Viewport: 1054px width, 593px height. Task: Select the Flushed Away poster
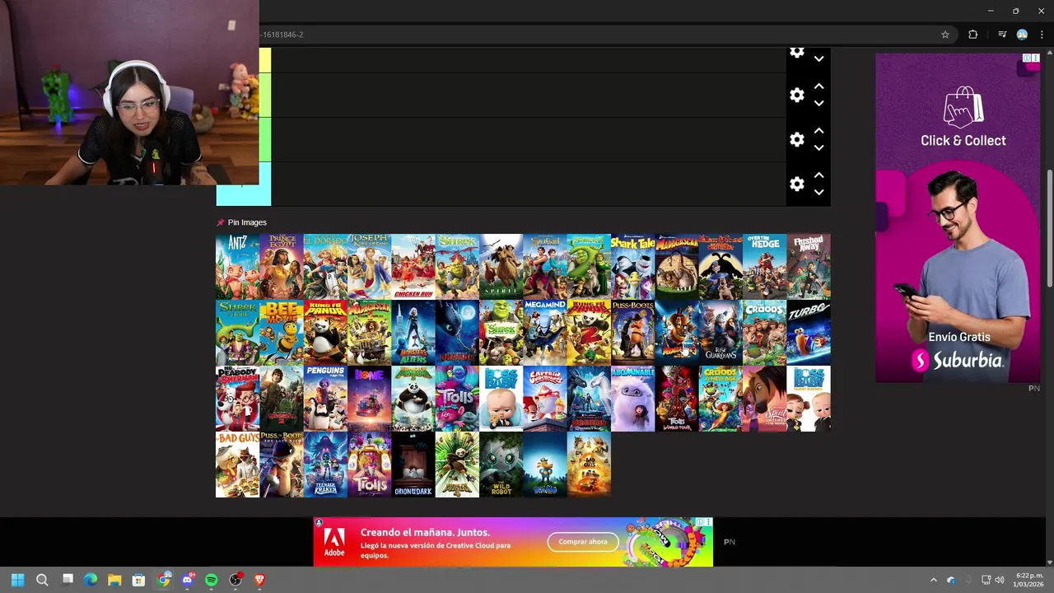[x=809, y=266]
